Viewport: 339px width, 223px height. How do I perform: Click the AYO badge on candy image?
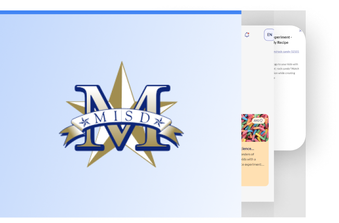tap(258, 120)
